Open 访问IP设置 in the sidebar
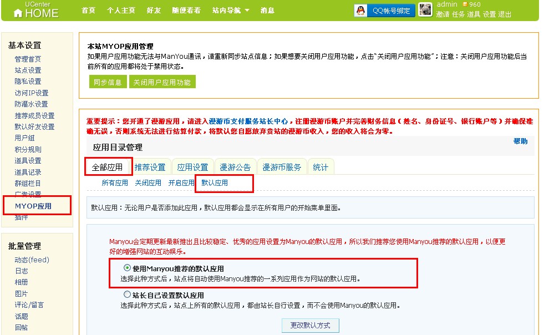The width and height of the screenshot is (544, 335). pyautogui.click(x=32, y=93)
